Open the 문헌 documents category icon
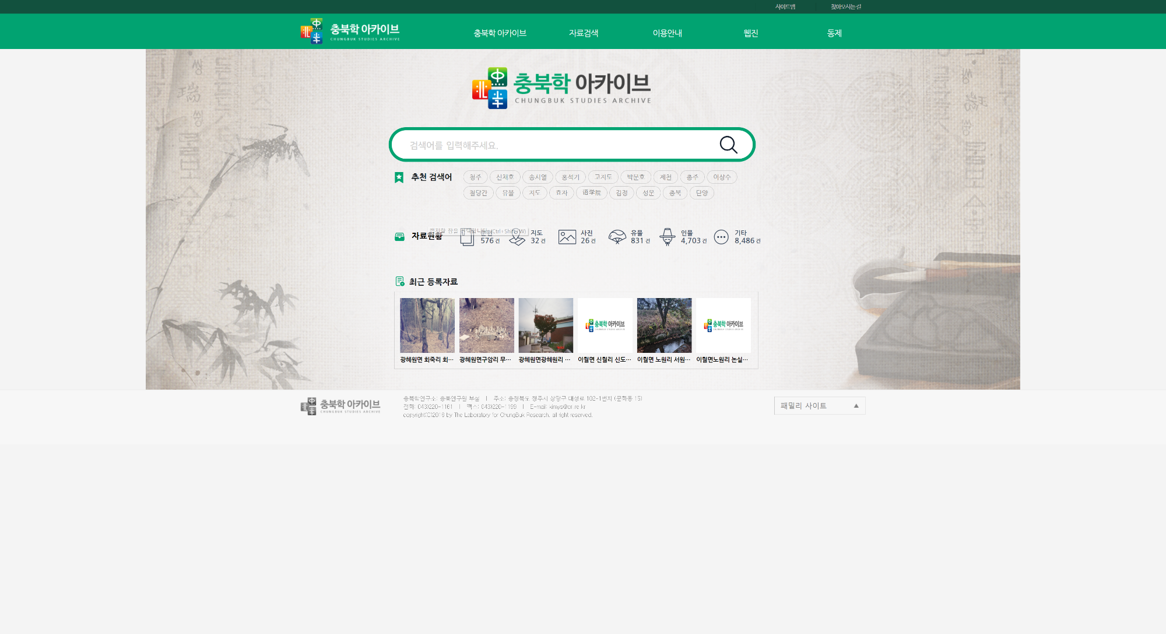1166x634 pixels. (x=467, y=237)
